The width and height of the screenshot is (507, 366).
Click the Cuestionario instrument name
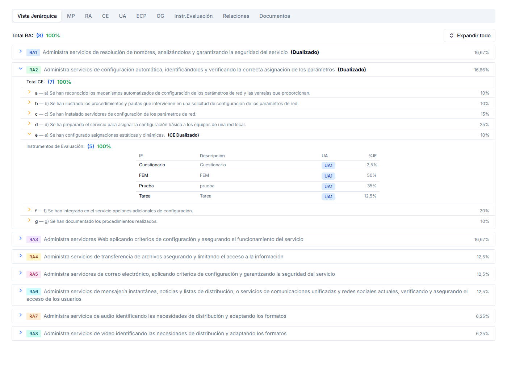click(x=152, y=165)
